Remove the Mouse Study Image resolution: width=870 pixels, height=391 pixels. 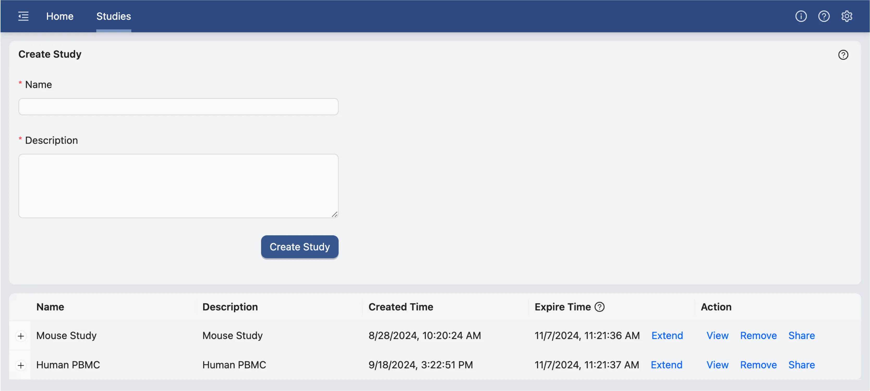pos(758,336)
